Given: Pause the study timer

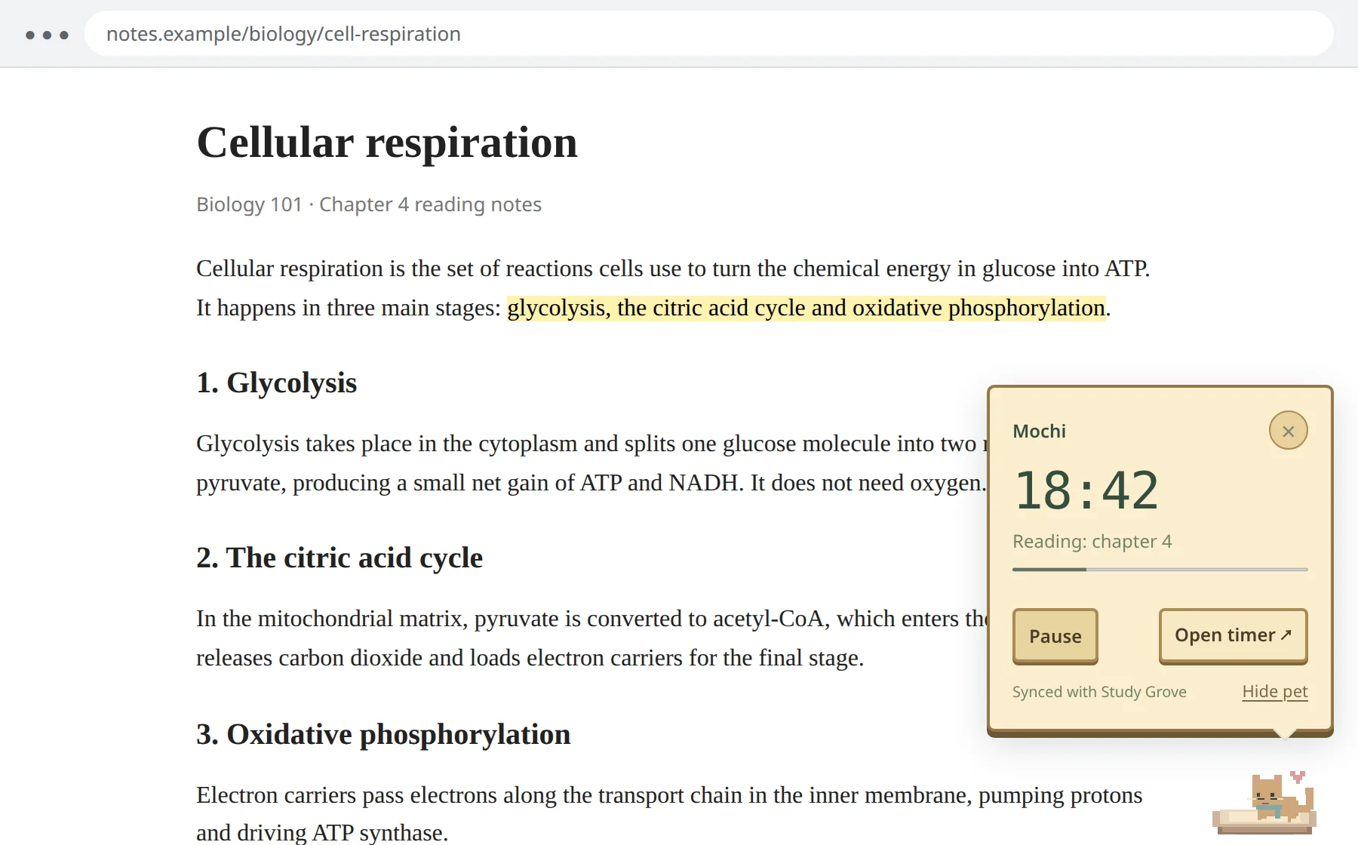Looking at the screenshot, I should pyautogui.click(x=1055, y=636).
